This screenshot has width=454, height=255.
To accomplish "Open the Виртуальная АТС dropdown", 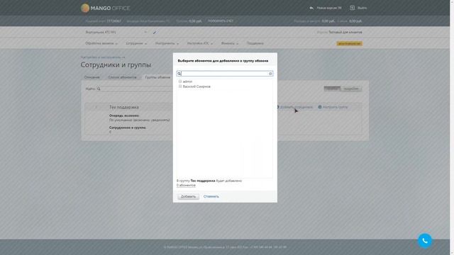I will pyautogui.click(x=116, y=33).
